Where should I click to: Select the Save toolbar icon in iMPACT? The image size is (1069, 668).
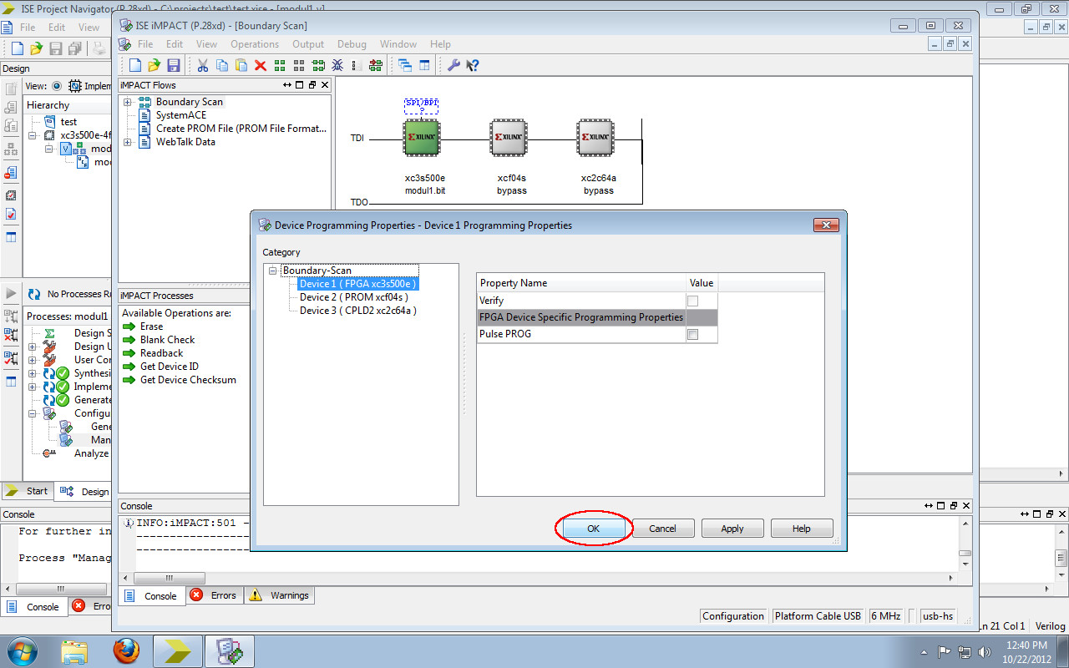[174, 65]
